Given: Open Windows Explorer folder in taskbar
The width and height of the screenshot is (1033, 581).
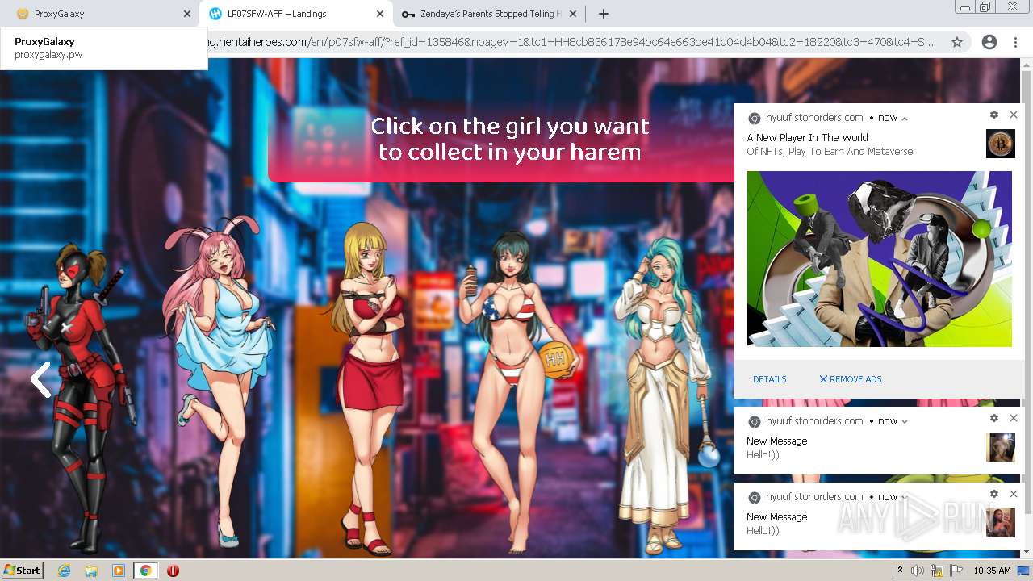Looking at the screenshot, I should pyautogui.click(x=91, y=571).
